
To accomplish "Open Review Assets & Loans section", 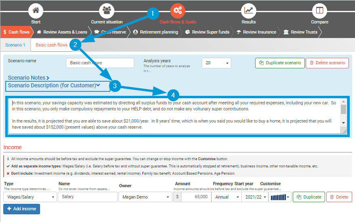I will 61,32.
